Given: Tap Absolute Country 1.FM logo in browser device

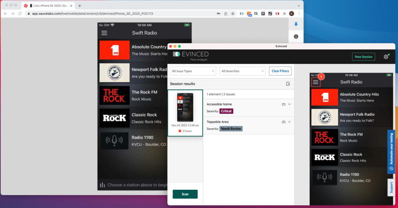Looking at the screenshot, I should [115, 50].
